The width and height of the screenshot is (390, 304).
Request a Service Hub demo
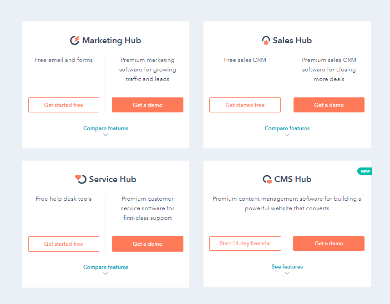(x=147, y=244)
